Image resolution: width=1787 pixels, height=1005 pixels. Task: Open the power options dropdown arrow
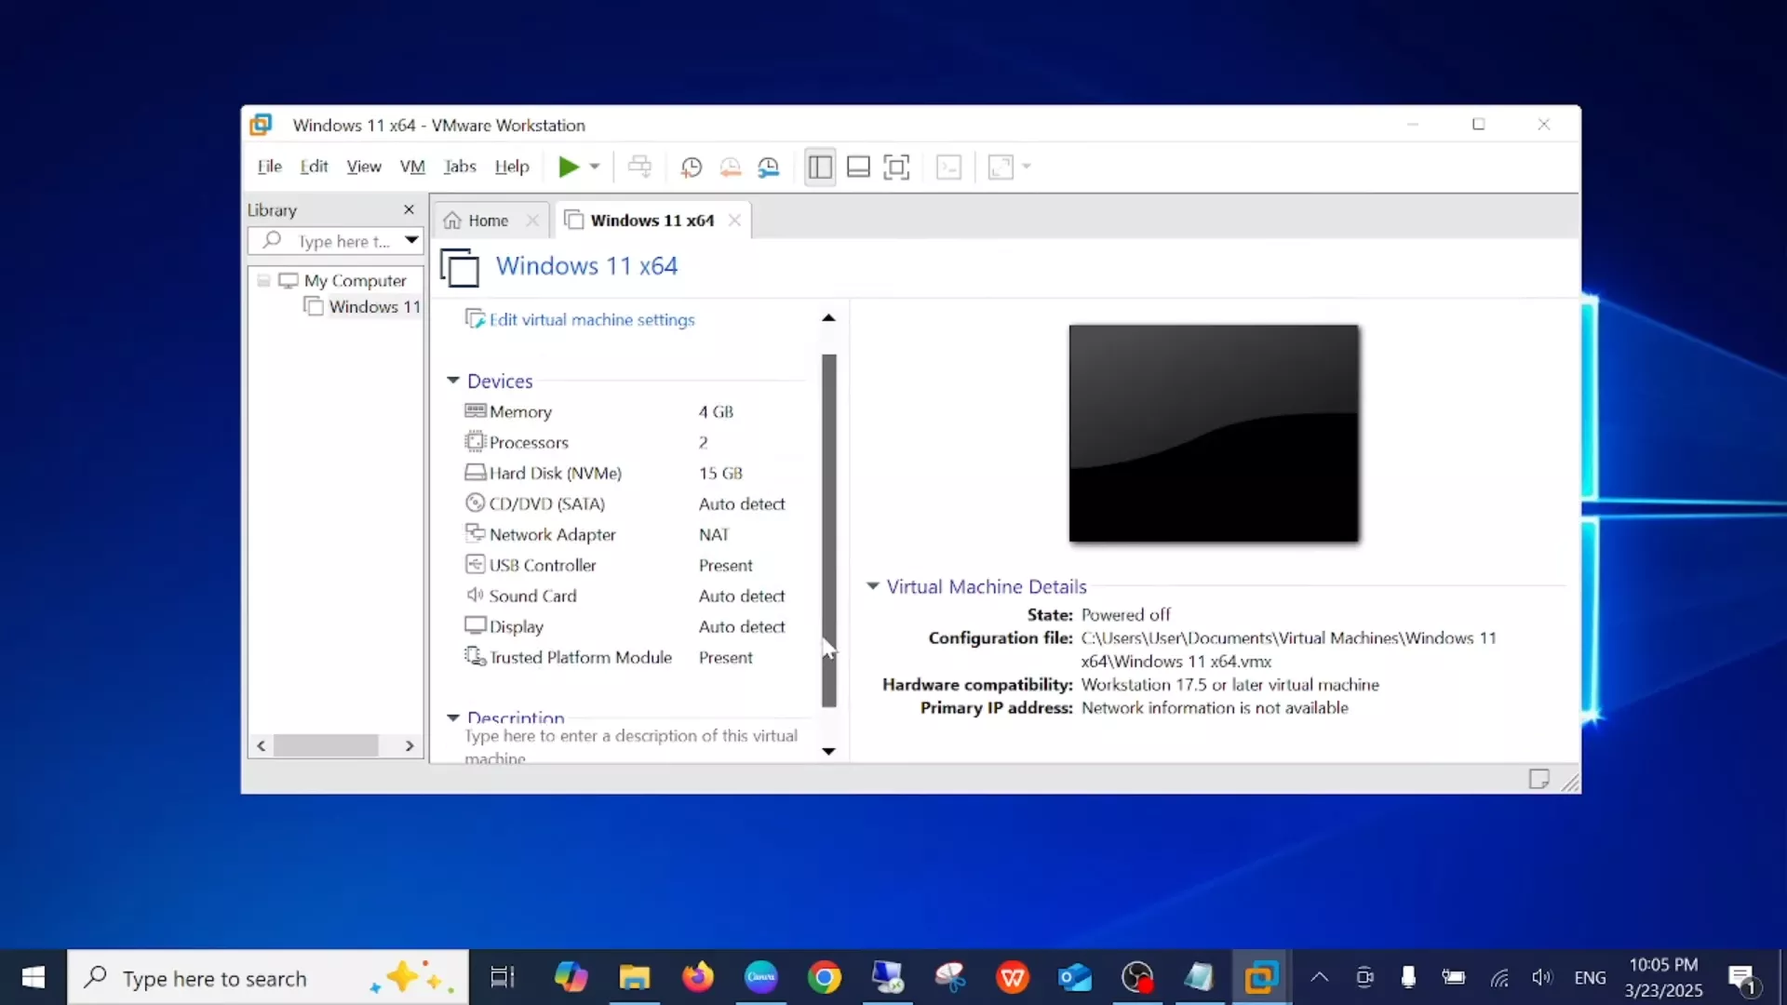coord(595,167)
